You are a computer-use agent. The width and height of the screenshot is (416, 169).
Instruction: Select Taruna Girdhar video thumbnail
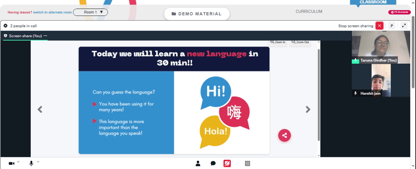coord(381,47)
